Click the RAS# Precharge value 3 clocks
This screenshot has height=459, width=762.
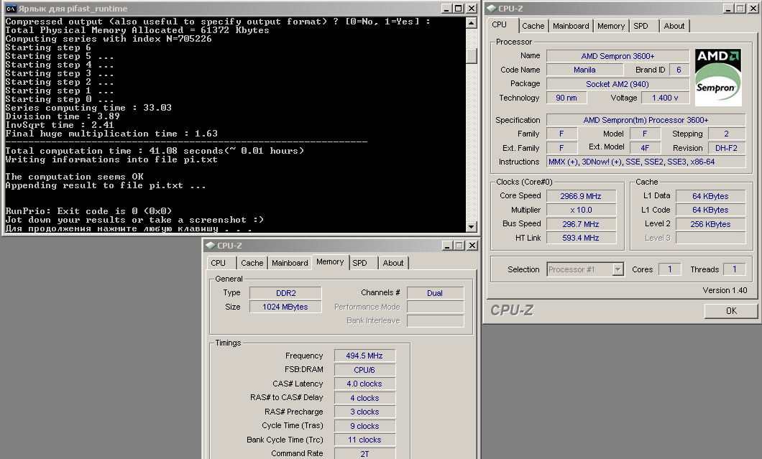pyautogui.click(x=364, y=412)
